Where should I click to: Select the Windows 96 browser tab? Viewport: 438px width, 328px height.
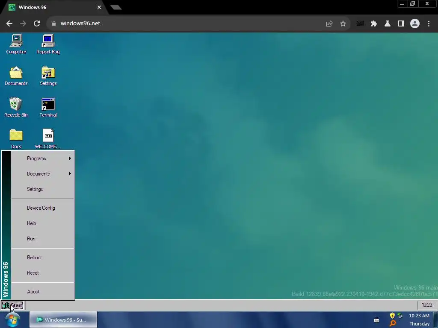pyautogui.click(x=53, y=7)
